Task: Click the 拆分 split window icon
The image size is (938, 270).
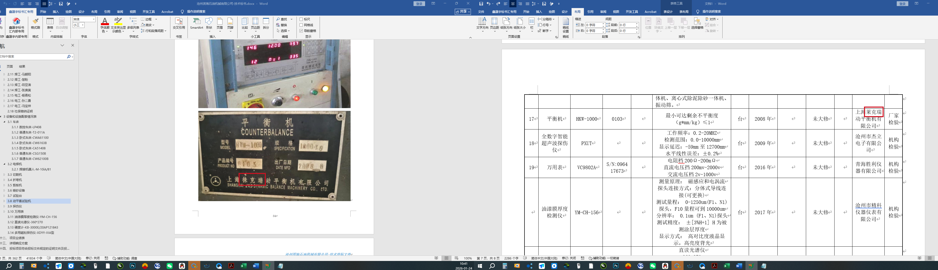Action: pyautogui.click(x=266, y=24)
